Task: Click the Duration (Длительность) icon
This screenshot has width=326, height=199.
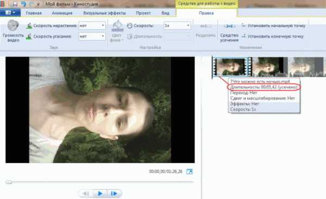Action: coord(129,36)
